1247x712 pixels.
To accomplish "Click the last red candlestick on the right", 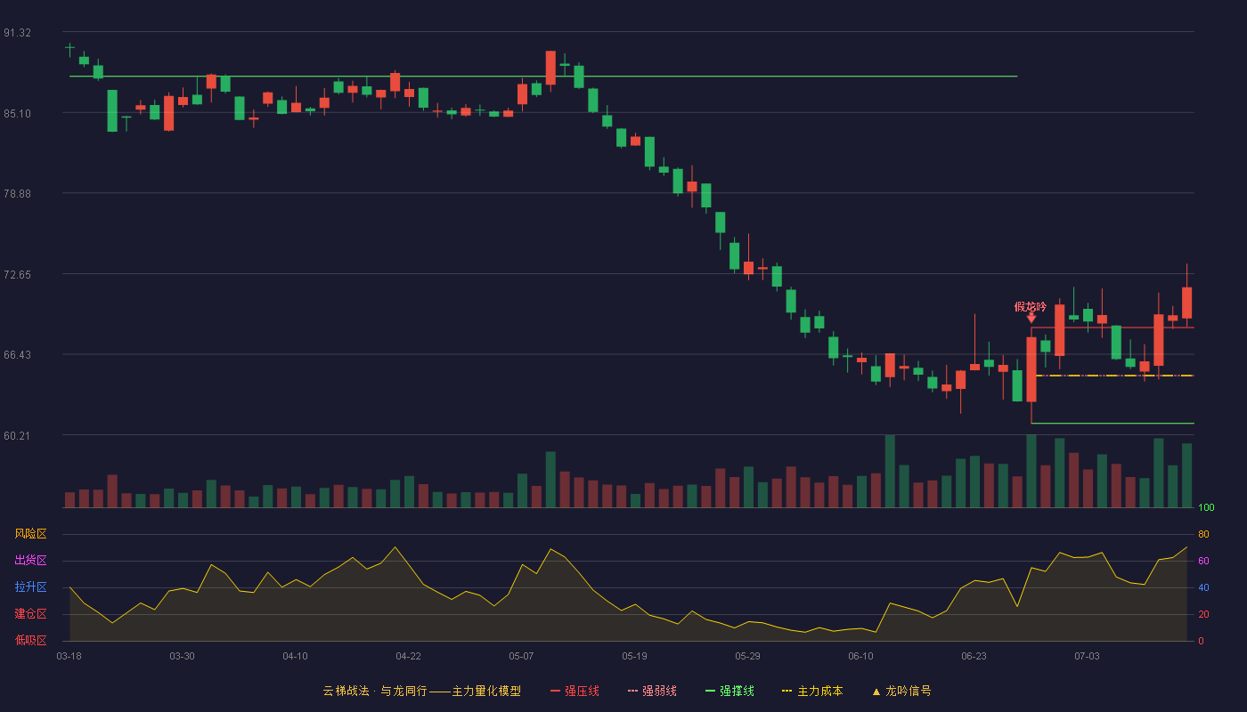I will [1186, 303].
